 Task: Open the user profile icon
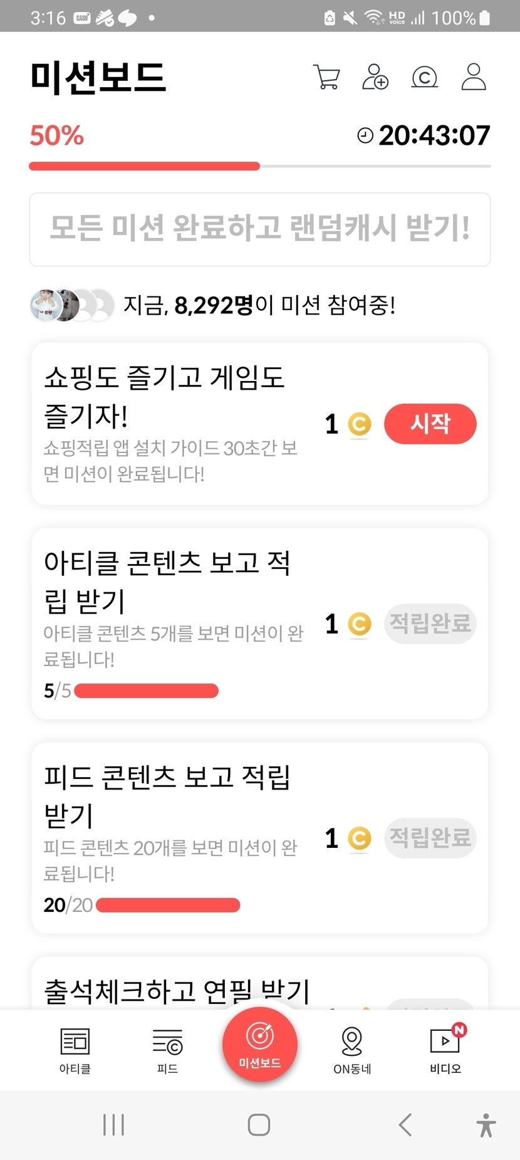474,77
